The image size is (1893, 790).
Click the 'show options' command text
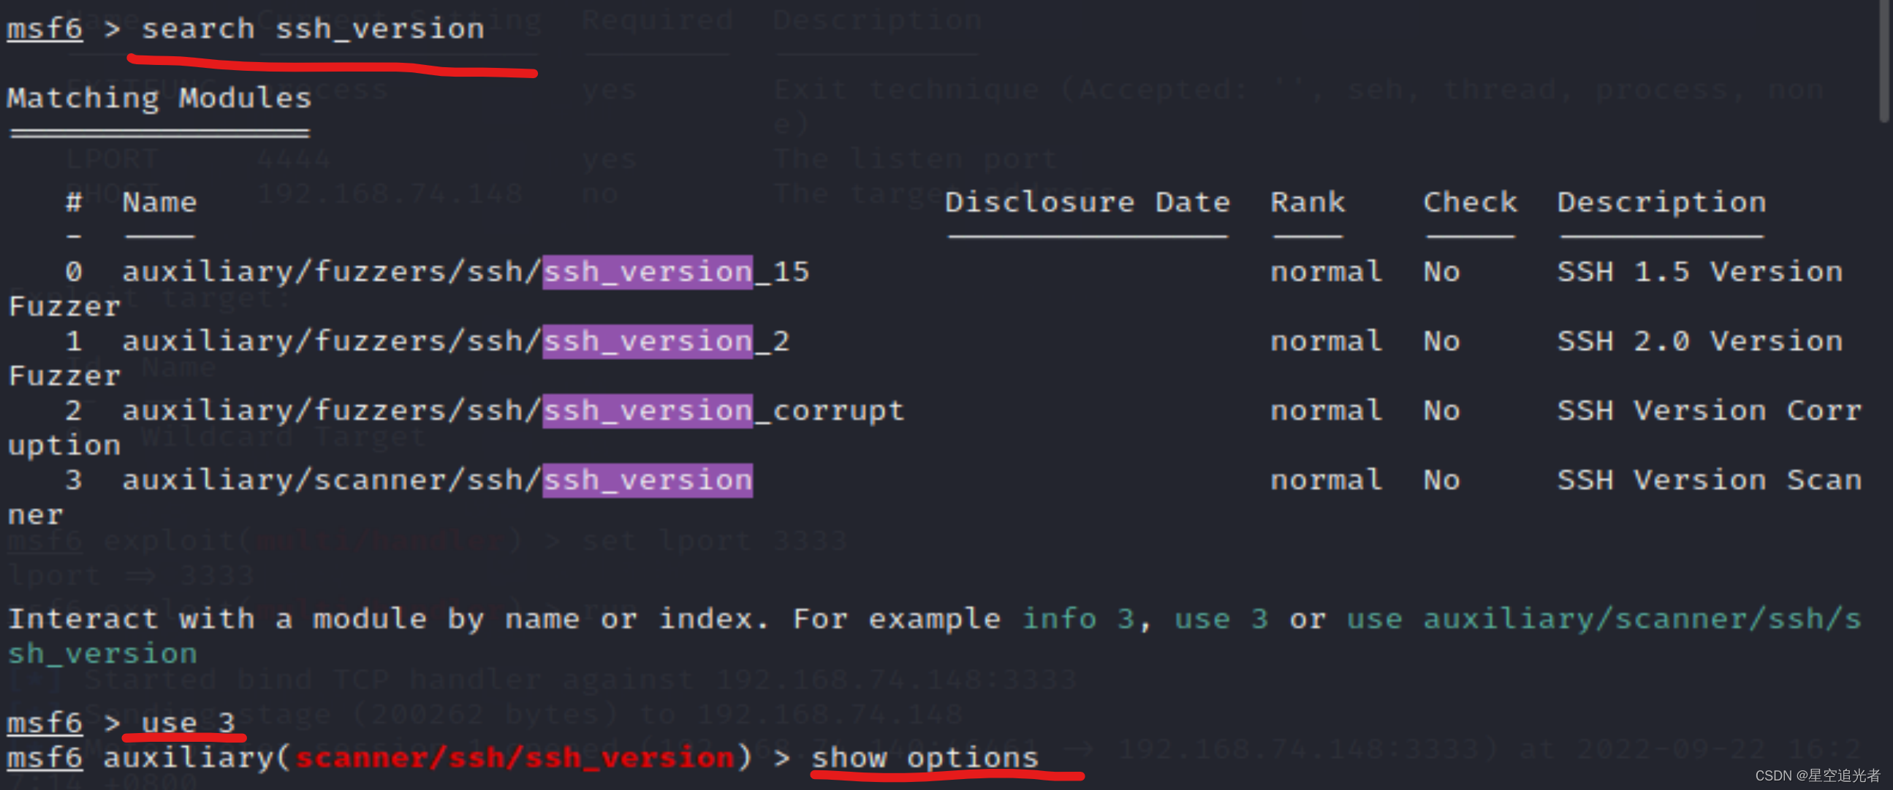925,758
